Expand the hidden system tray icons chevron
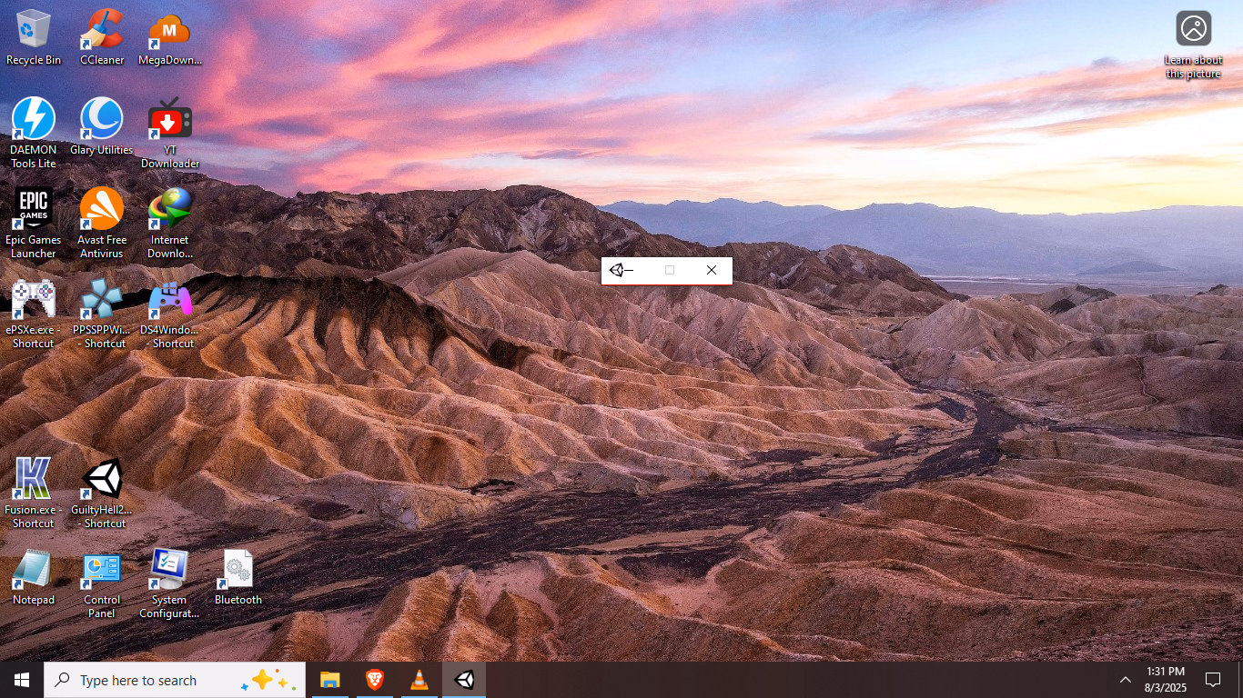The height and width of the screenshot is (698, 1243). click(x=1126, y=680)
